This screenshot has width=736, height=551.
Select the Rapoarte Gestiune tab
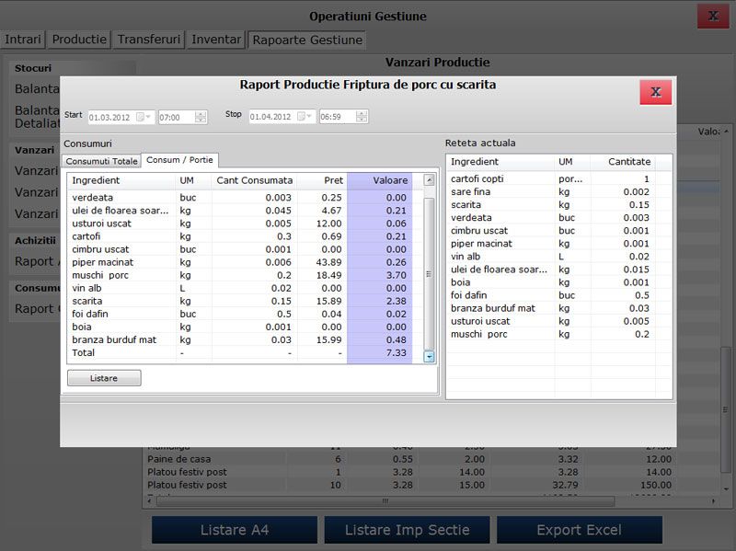coord(307,40)
